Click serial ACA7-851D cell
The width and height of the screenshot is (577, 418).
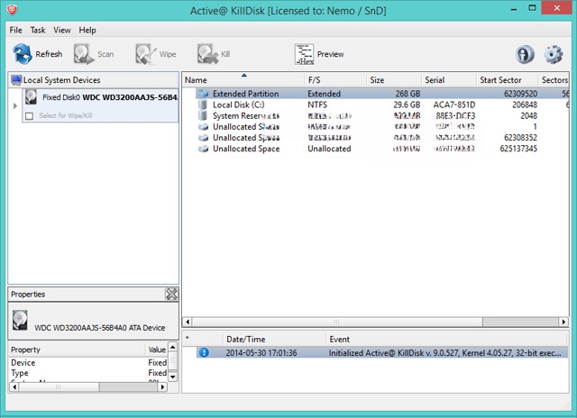coord(454,104)
